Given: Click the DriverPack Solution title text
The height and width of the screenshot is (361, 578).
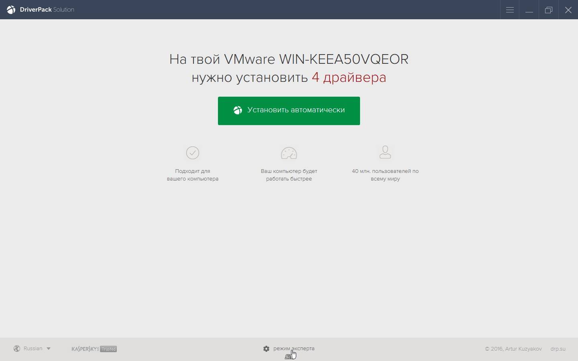Looking at the screenshot, I should pos(47,10).
